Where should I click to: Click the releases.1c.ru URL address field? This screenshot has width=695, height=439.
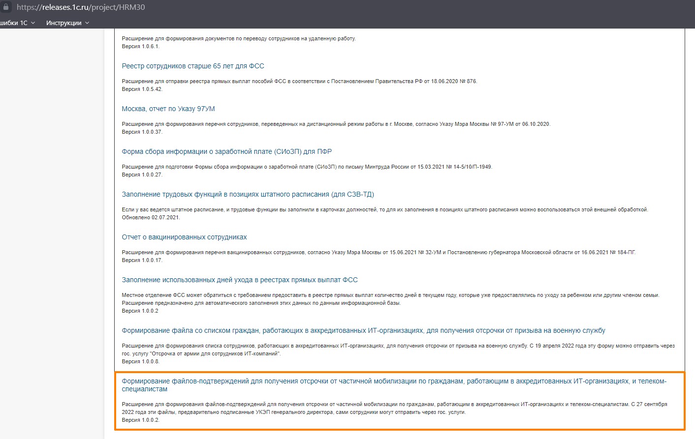(81, 7)
